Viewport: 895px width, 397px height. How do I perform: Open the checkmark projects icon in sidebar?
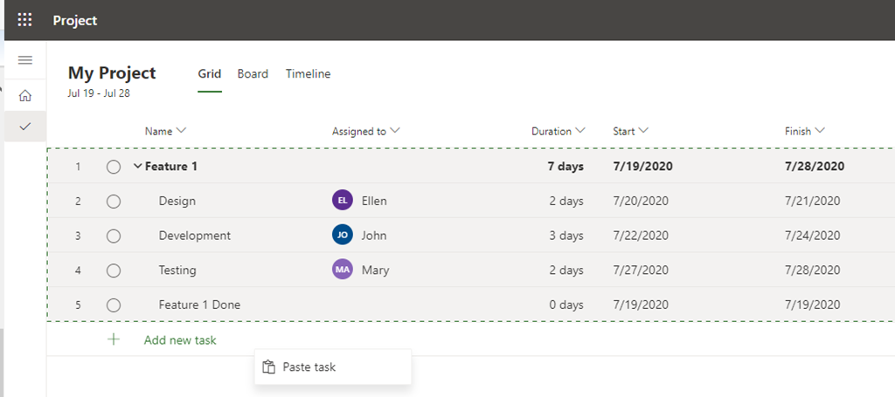click(x=25, y=127)
